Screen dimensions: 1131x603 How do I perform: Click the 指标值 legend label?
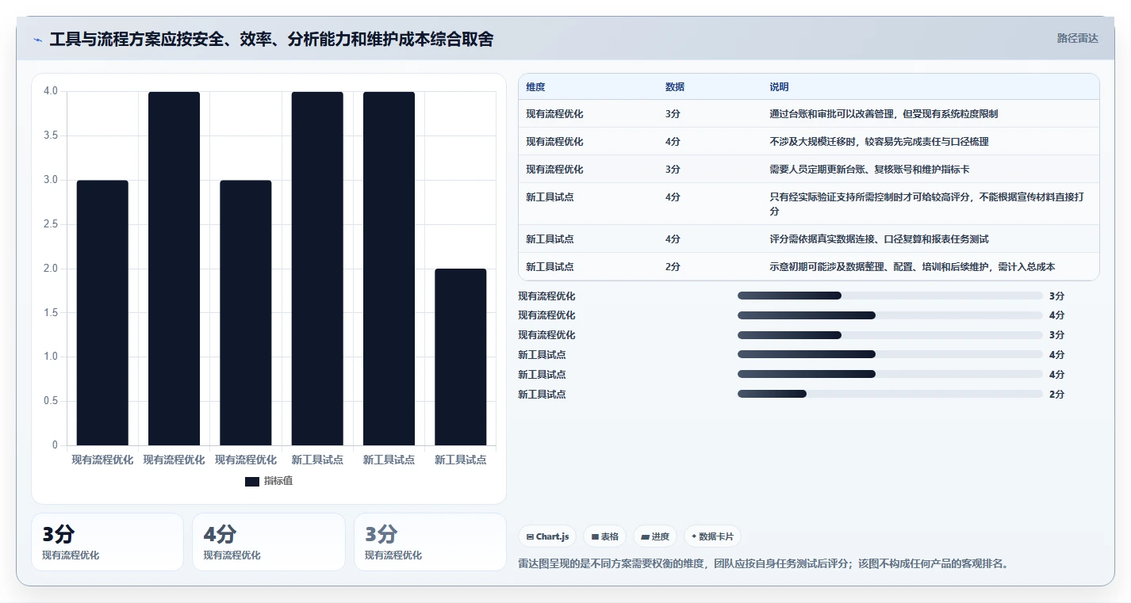278,481
